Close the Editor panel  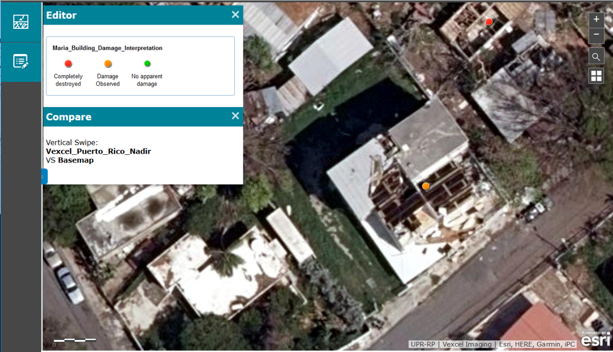[235, 14]
